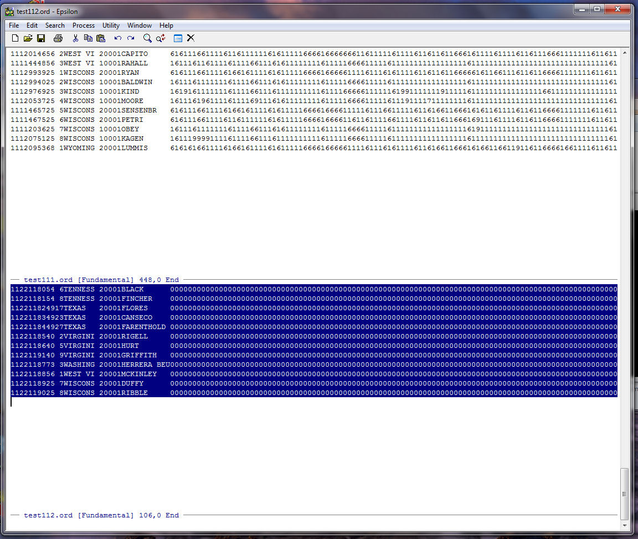Cut selection using scissors icon
The image size is (638, 539).
click(75, 38)
